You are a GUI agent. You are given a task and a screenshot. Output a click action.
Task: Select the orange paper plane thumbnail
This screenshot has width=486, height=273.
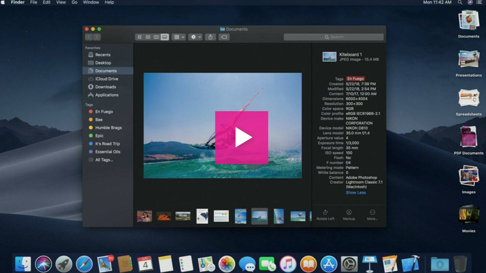(x=164, y=216)
